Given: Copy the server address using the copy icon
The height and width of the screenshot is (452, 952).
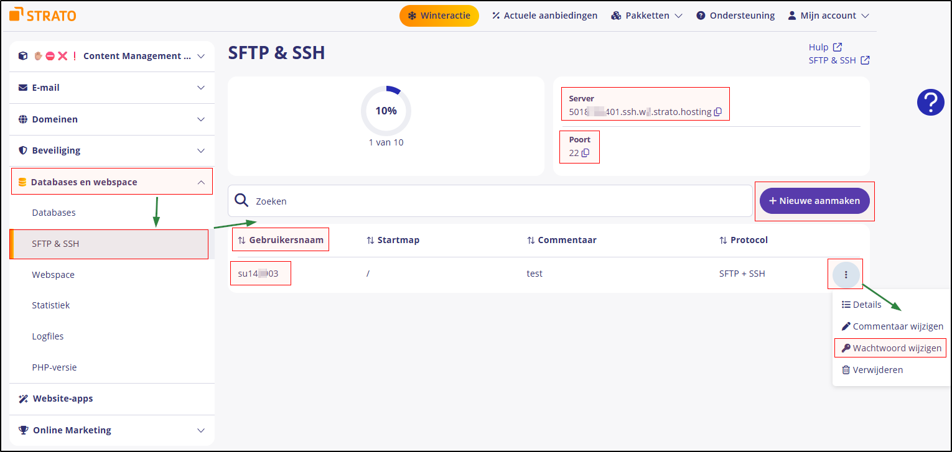Looking at the screenshot, I should coord(718,112).
